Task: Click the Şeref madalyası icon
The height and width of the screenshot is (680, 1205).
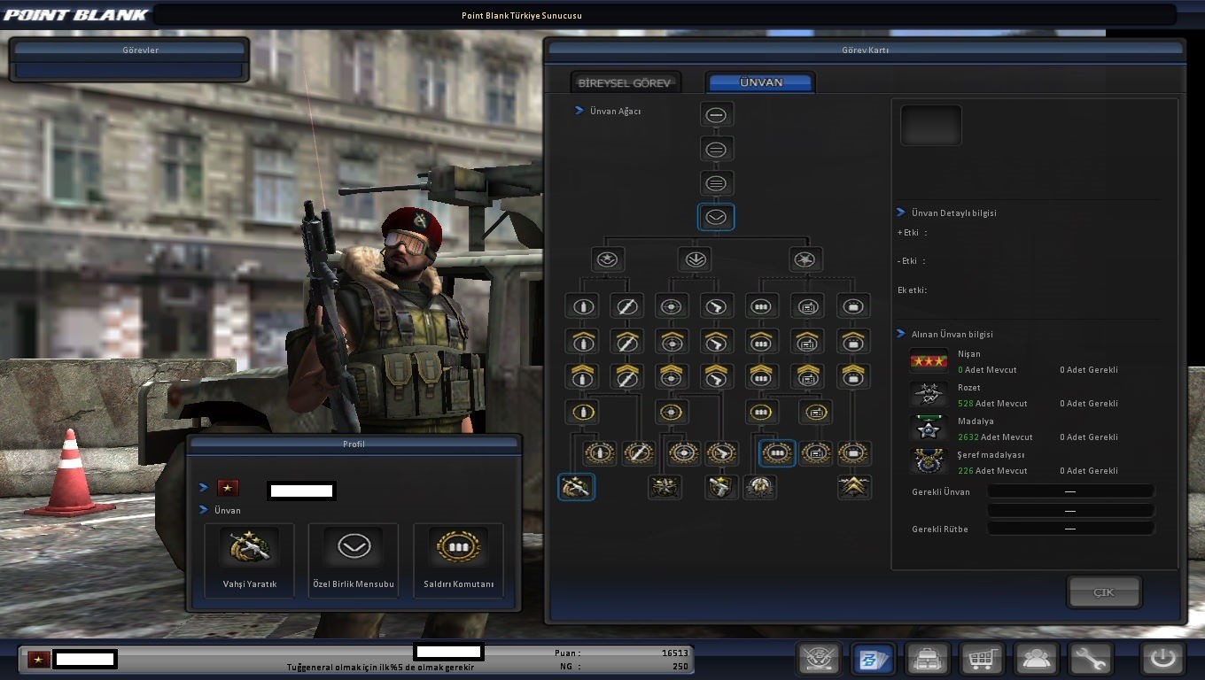Action: click(929, 461)
